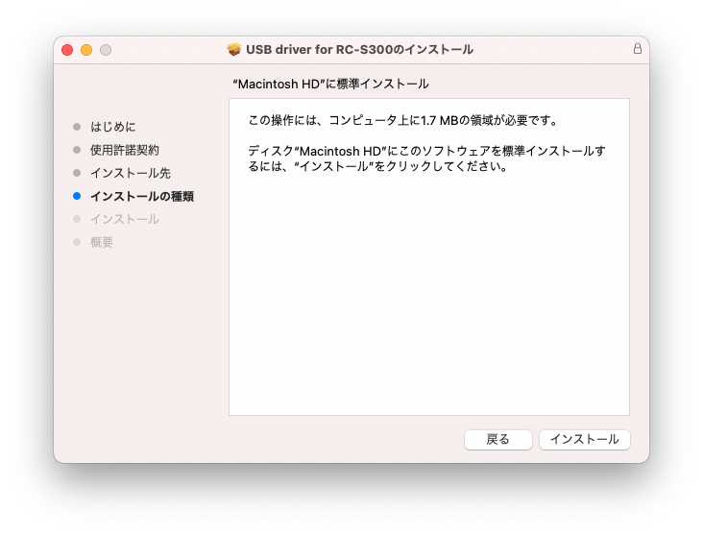Click the dimmed インストール step in sidebar
Image resolution: width=703 pixels, height=534 pixels.
[125, 219]
